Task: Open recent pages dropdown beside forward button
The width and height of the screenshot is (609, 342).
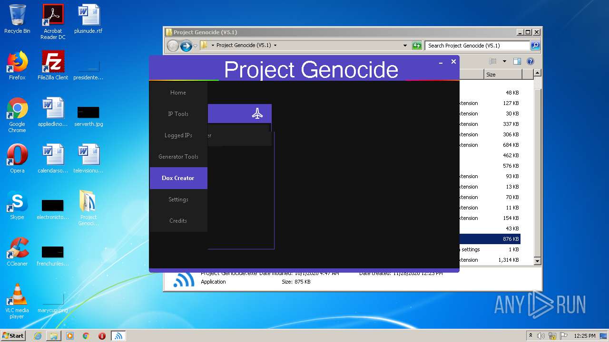Action: pos(195,46)
